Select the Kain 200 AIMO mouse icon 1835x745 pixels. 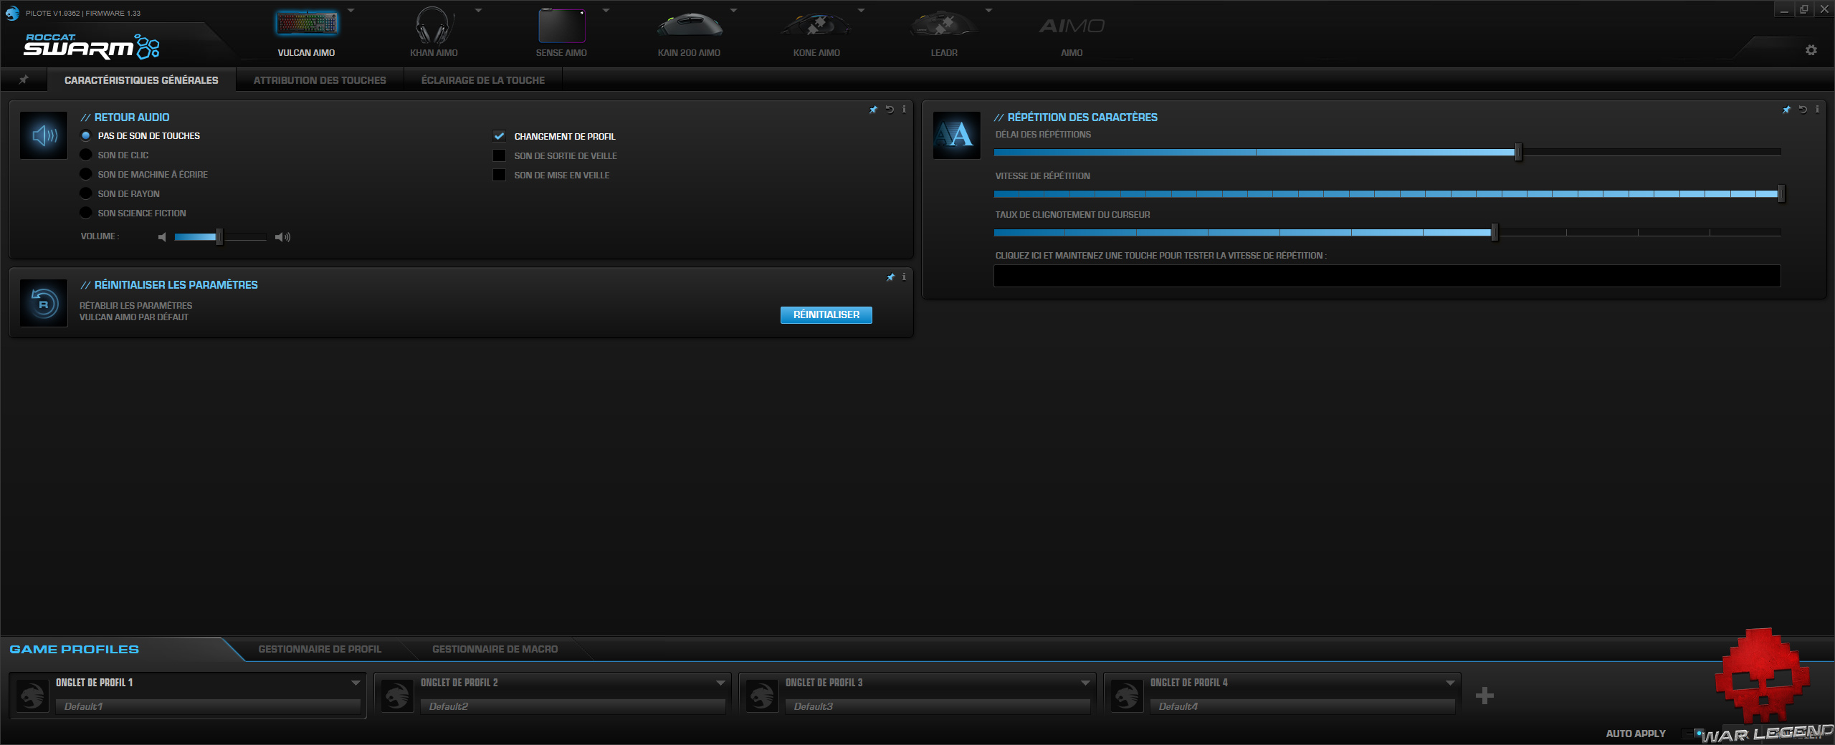[x=689, y=26]
